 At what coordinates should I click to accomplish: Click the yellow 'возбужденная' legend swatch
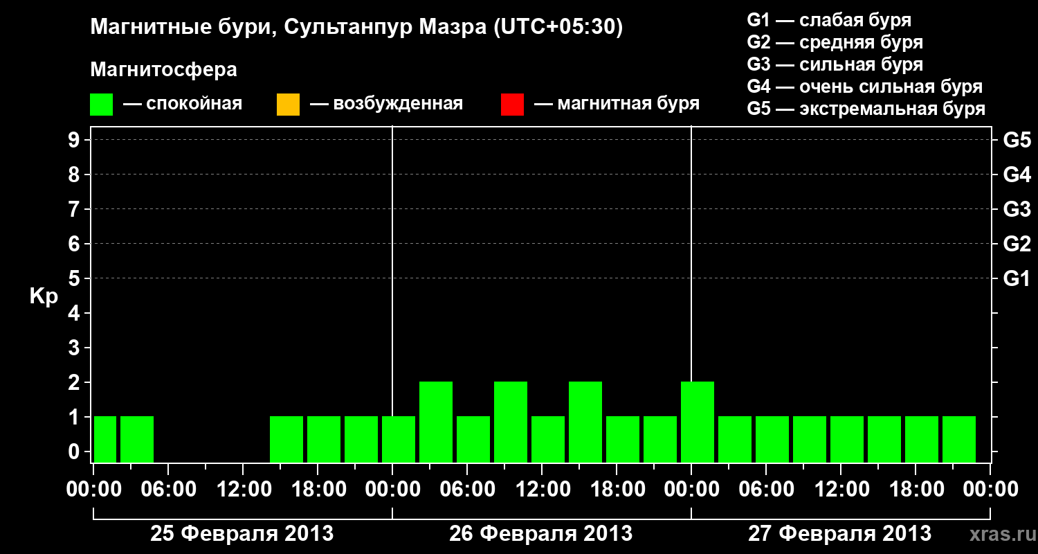pyautogui.click(x=288, y=105)
